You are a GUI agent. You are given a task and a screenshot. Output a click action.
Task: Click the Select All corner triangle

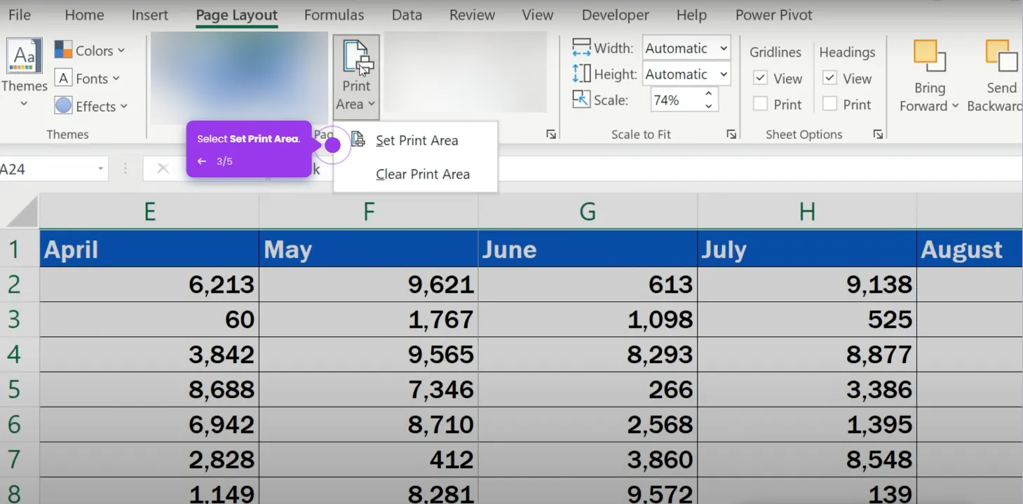click(x=21, y=211)
